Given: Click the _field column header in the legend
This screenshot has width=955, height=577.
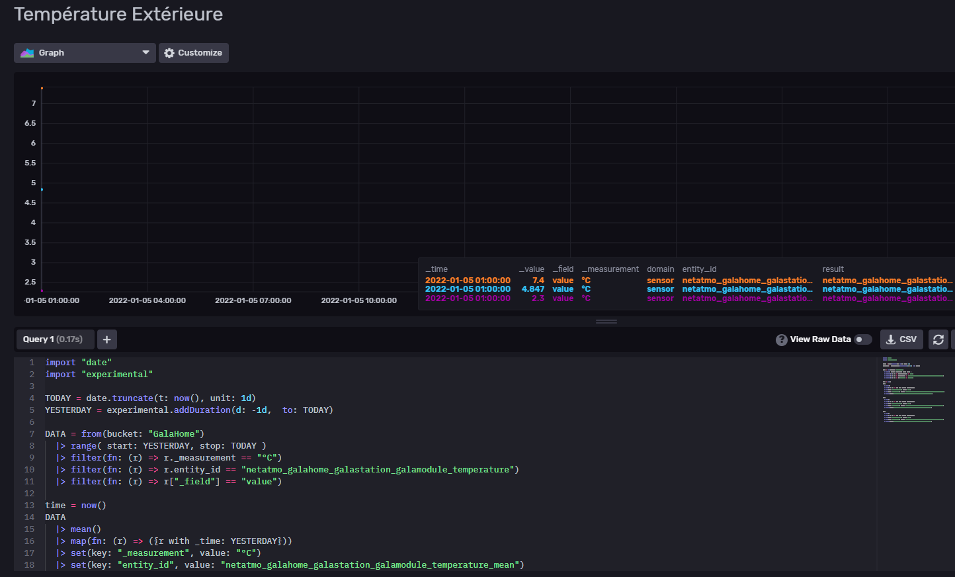Looking at the screenshot, I should click(563, 269).
